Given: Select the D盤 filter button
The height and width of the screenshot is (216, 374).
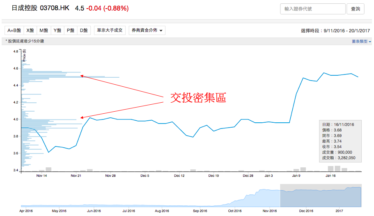Looking at the screenshot, I should click(x=84, y=30).
